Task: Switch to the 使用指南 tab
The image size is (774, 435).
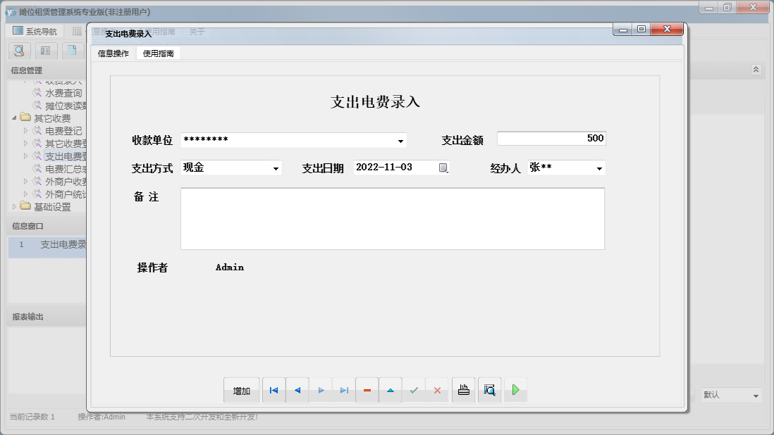Action: click(x=156, y=52)
